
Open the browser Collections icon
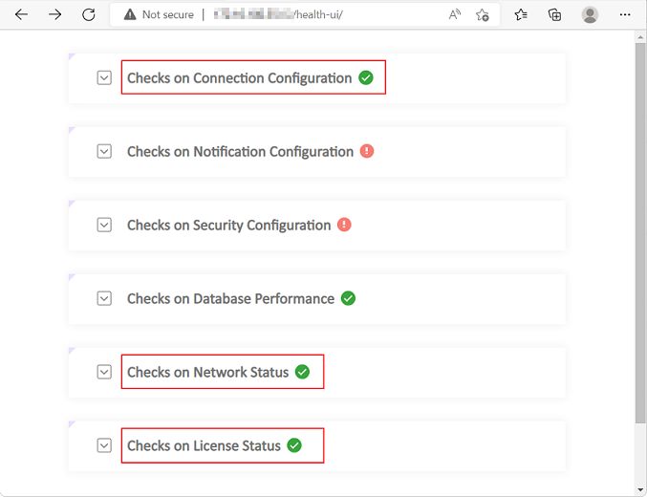[554, 14]
